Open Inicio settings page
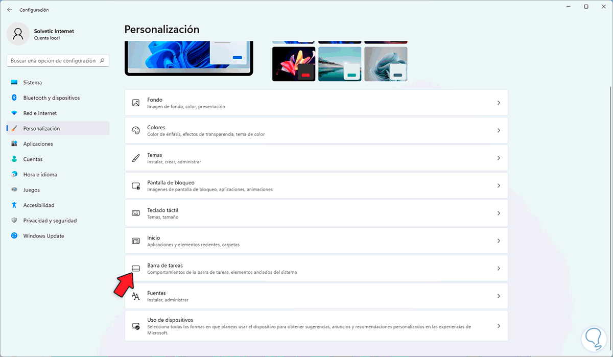The height and width of the screenshot is (357, 613). [x=316, y=241]
